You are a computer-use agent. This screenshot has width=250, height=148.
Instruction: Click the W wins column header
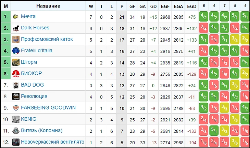(91, 6)
